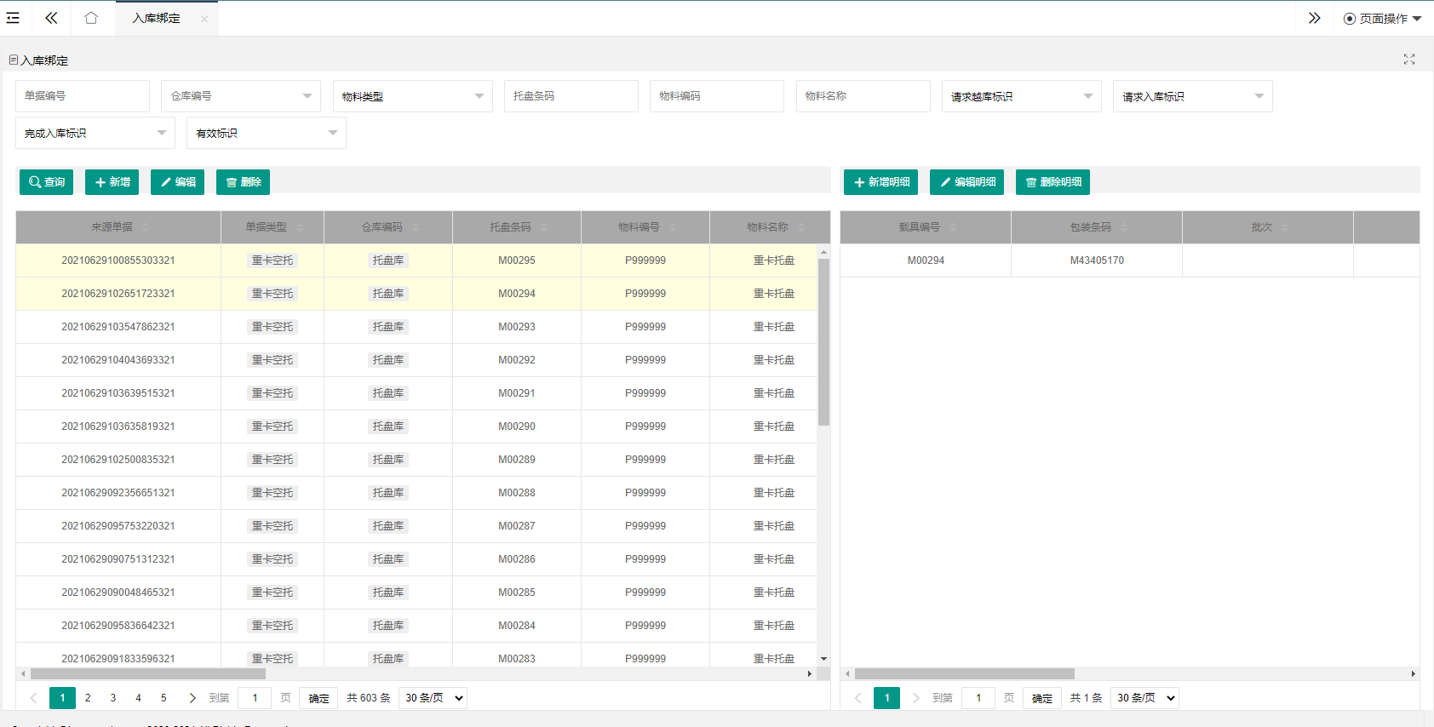
Task: Focus the 物料编码 search field
Action: point(717,96)
